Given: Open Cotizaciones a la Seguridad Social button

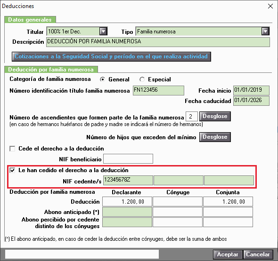Looking at the screenshot, I should coord(111,56).
